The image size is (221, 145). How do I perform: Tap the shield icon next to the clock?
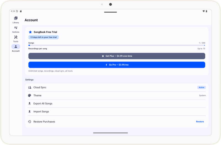[17, 11]
